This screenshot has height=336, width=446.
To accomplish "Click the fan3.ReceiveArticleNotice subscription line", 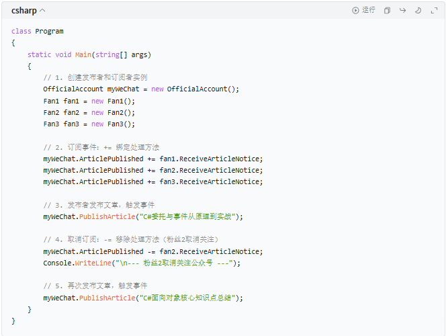I will (x=153, y=181).
